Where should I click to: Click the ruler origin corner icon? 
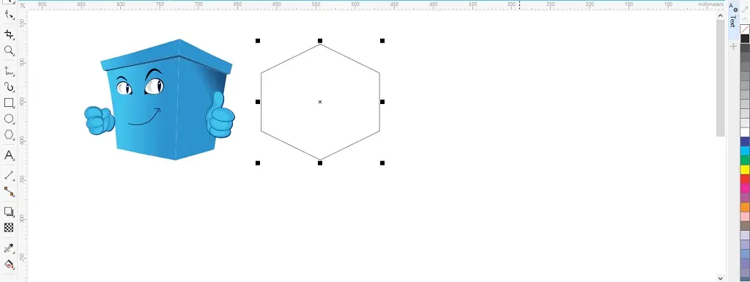pos(23,5)
